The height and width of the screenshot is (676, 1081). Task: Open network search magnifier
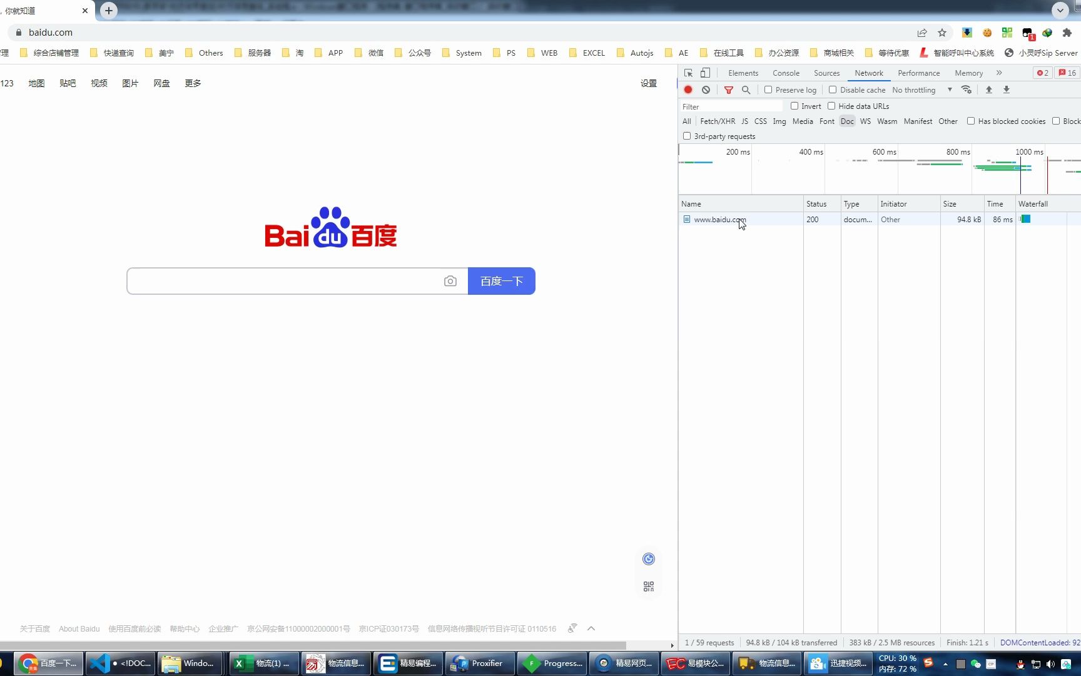click(x=746, y=90)
